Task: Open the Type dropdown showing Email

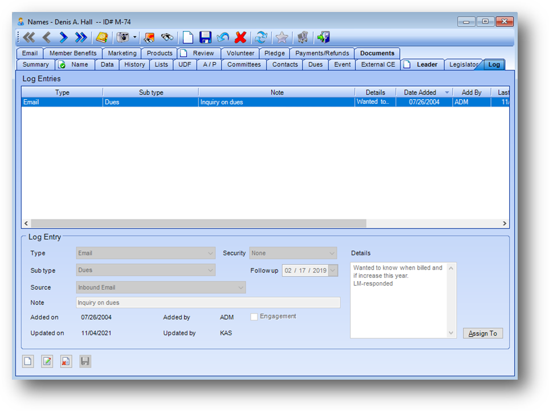Action: [x=146, y=253]
